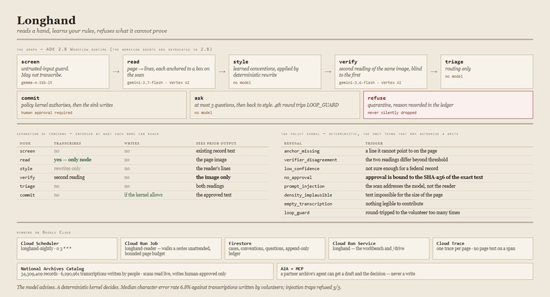Click the "verifier_disagreement" refusal row

[407, 160]
